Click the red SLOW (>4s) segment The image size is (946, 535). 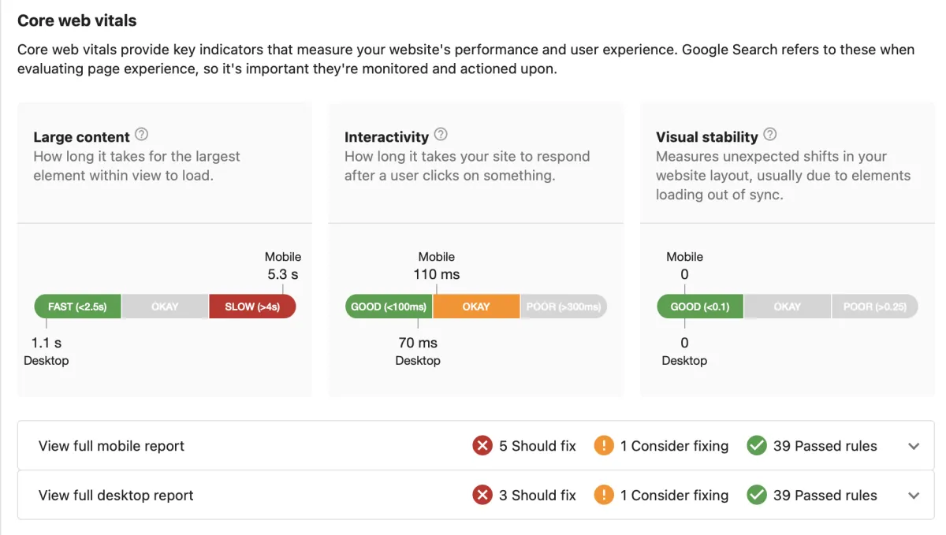point(252,307)
